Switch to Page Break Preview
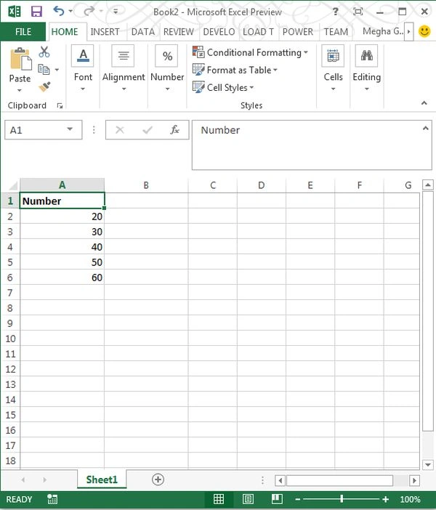 coord(277,499)
